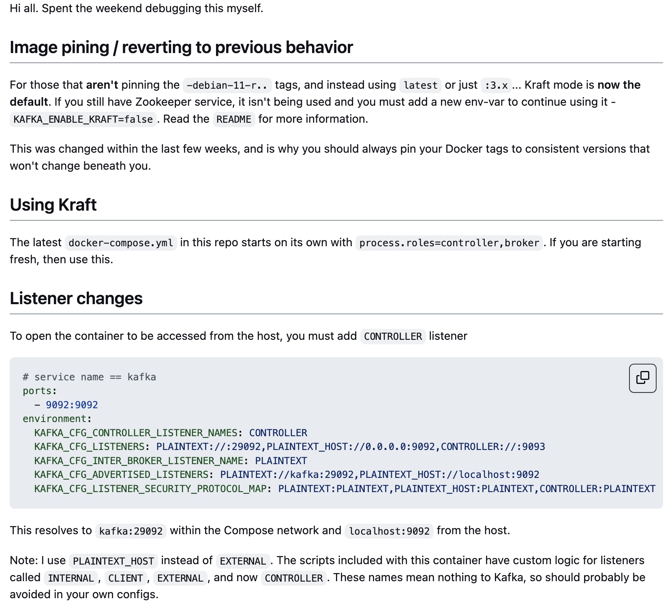Image resolution: width=672 pixels, height=614 pixels.
Task: Click the "# service name == kafka" comment line
Action: coord(89,377)
